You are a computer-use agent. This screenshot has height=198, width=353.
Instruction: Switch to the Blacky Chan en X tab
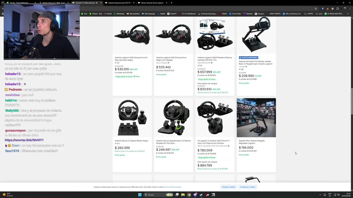click(54, 3)
